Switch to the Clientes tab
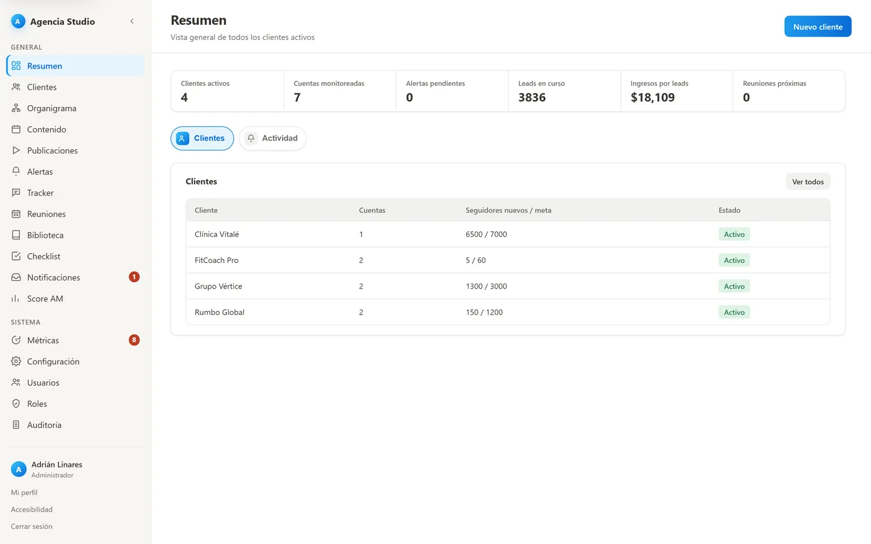Screen dimensions: 871x544 (202, 138)
